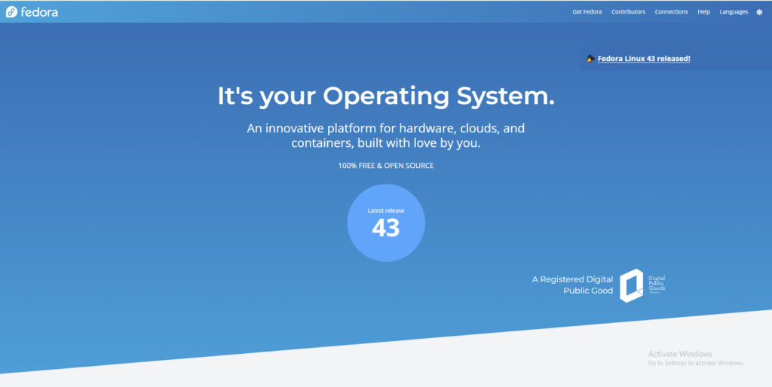This screenshot has height=387, width=772.
Task: Click the party popper announcement icon
Action: click(x=590, y=59)
